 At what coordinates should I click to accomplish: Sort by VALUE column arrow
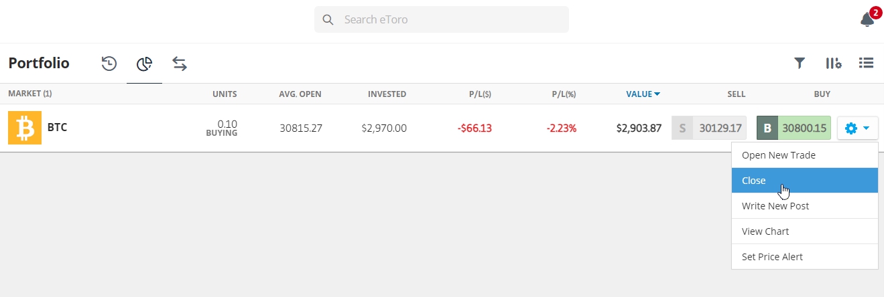(x=657, y=94)
